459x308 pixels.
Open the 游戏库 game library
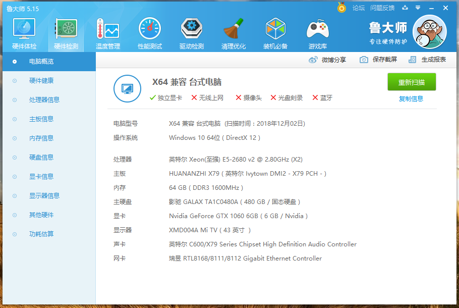[317, 32]
